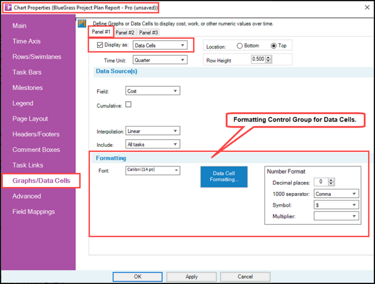375x284 pixels.
Task: Open the Time Unit Quarter dropdown
Action: [160, 60]
